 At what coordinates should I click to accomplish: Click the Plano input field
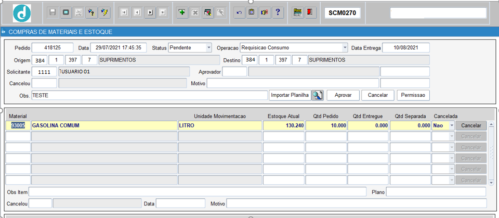point(436,192)
